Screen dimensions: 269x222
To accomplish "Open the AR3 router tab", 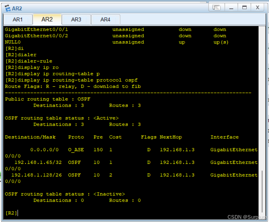I will [76, 20].
